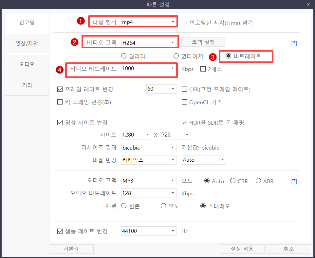Click the 기본값 reset button
Image resolution: width=315 pixels, height=258 pixels.
pos(71,249)
